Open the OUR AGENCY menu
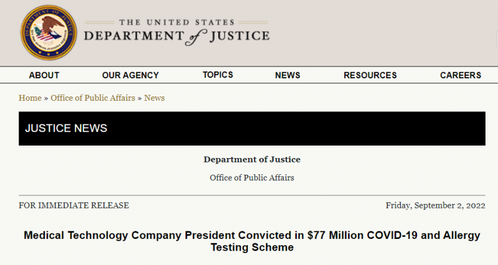This screenshot has height=265, width=498. click(131, 75)
